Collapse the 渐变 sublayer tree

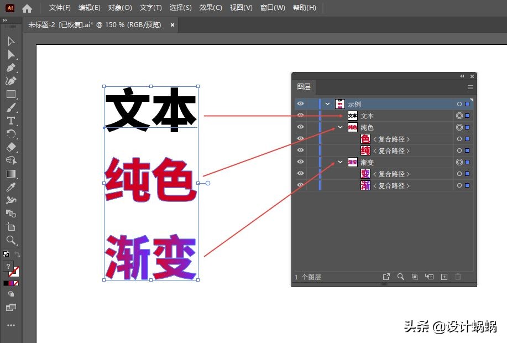pyautogui.click(x=341, y=162)
